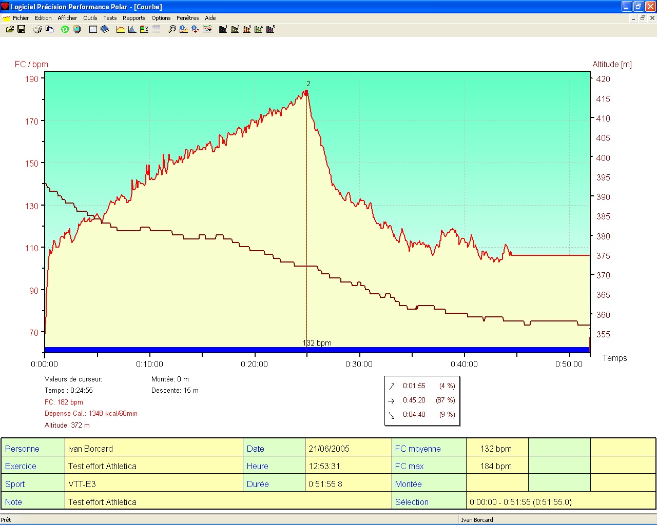Click the ascent time 0:01:55 row
Screen dimensions: 657x525
pos(422,386)
